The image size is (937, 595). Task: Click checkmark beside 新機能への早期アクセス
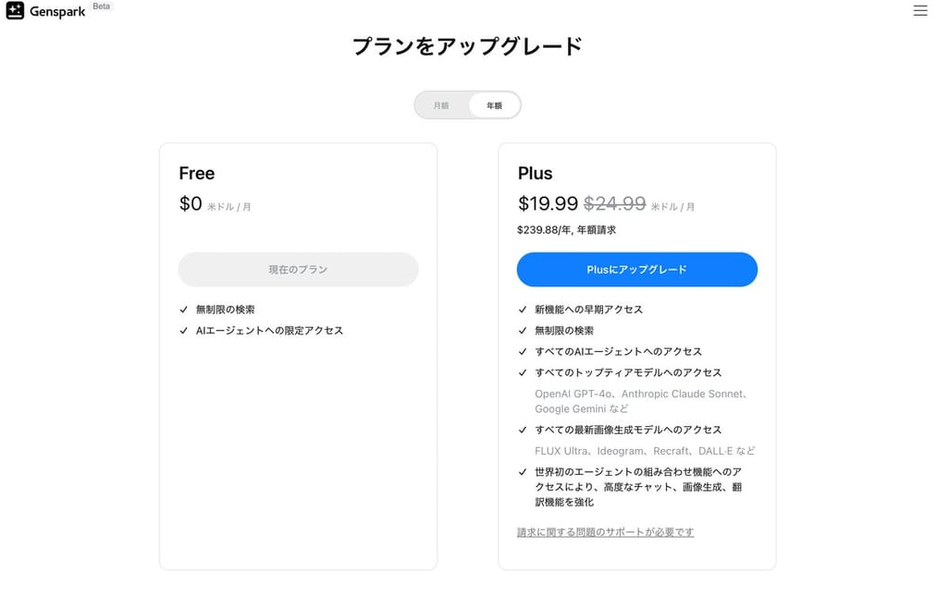click(x=523, y=310)
